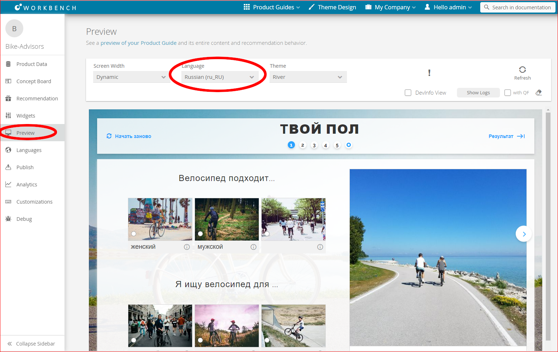Image resolution: width=558 pixels, height=352 pixels.
Task: Click the Refresh label
Action: (523, 78)
